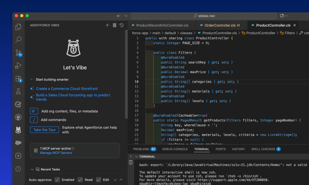Open the Salesforce cloud icon view

click(x=18, y=143)
